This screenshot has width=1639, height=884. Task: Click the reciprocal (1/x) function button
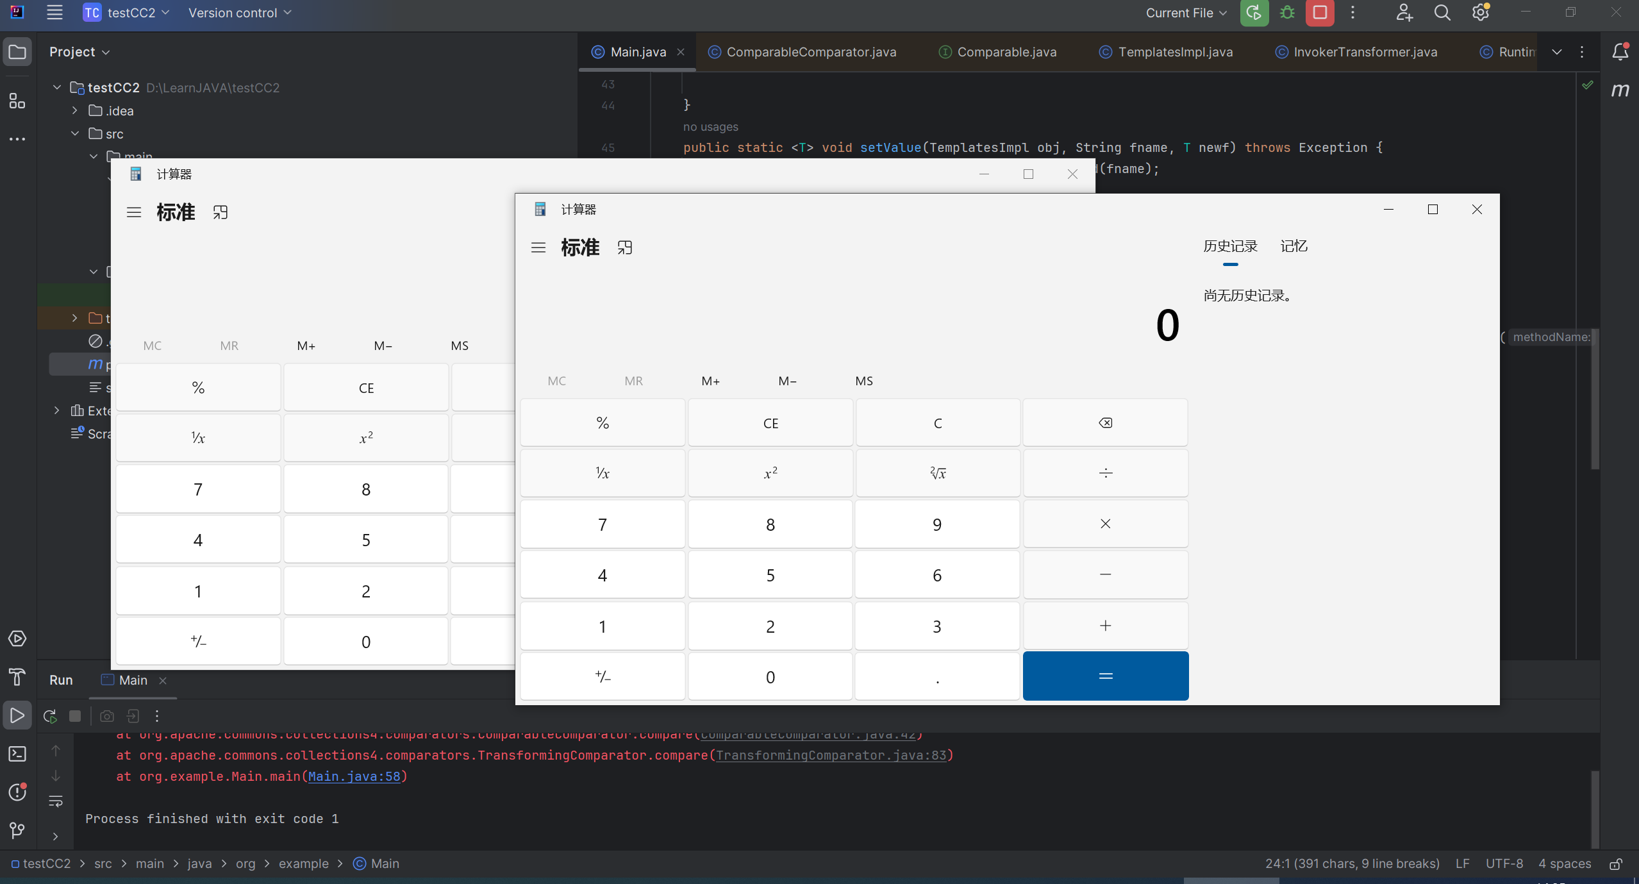(x=602, y=472)
